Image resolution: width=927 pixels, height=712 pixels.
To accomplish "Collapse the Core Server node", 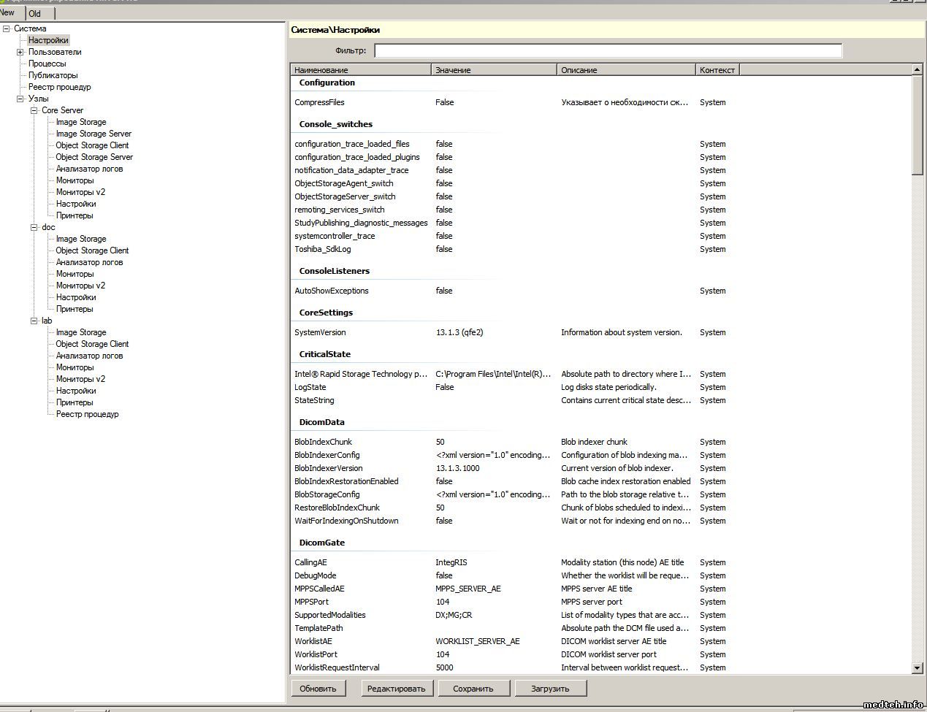I will coord(34,111).
